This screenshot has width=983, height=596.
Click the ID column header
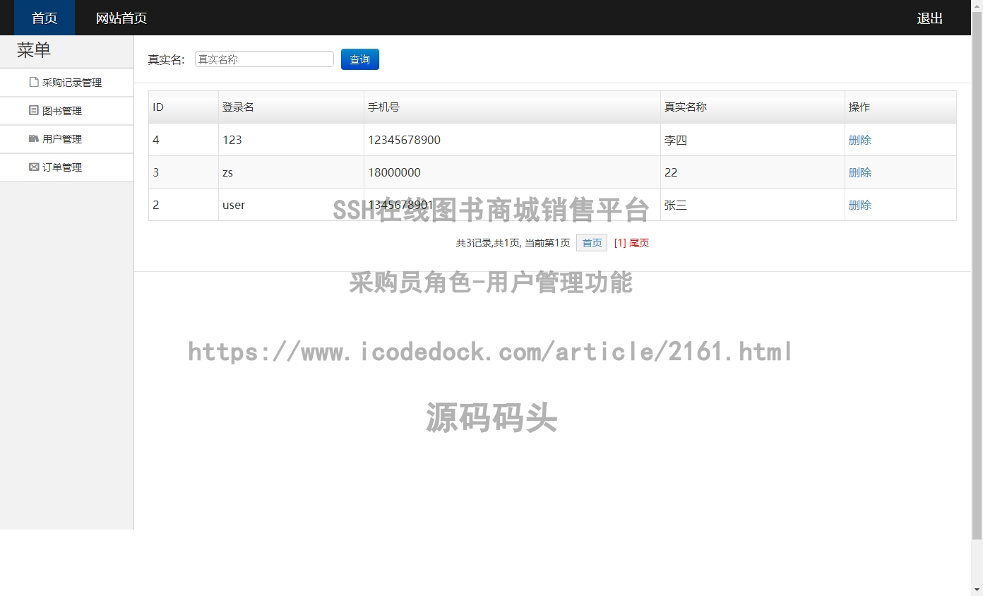[184, 107]
